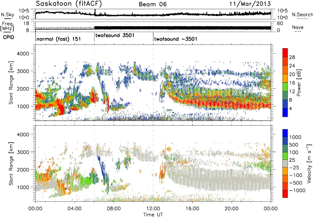
Task: Select the 'Velocity [m s-1]' color bar title
Action: [x=309, y=163]
